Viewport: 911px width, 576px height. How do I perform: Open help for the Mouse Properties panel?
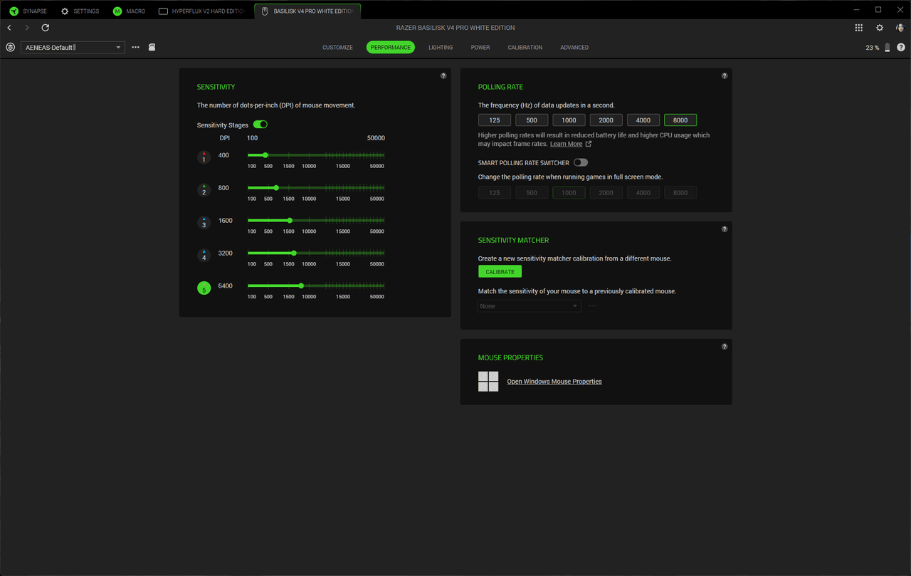(x=725, y=347)
